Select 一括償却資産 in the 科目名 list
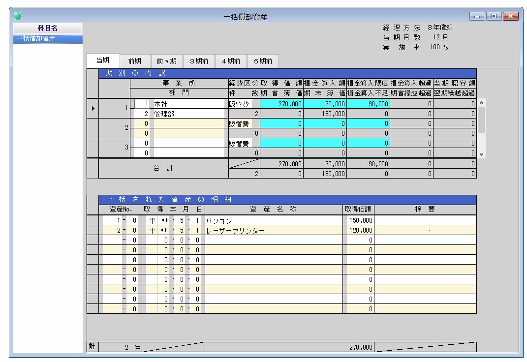The image size is (527, 362). tap(48, 39)
